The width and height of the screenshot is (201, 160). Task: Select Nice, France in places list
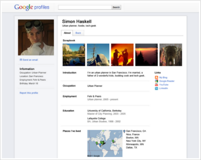[133, 134]
